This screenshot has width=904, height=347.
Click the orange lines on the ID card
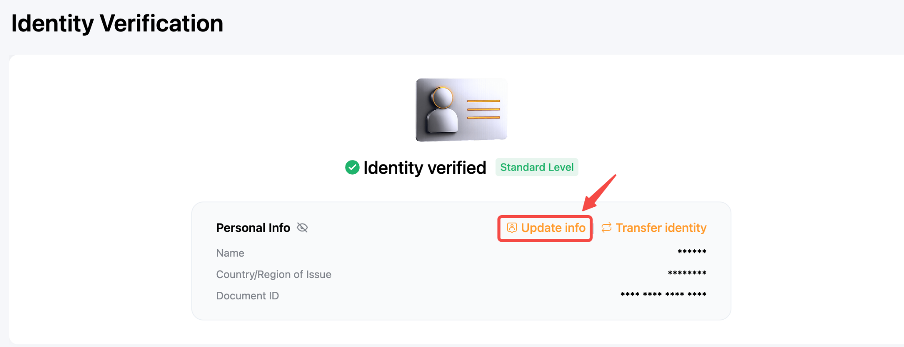coord(484,109)
